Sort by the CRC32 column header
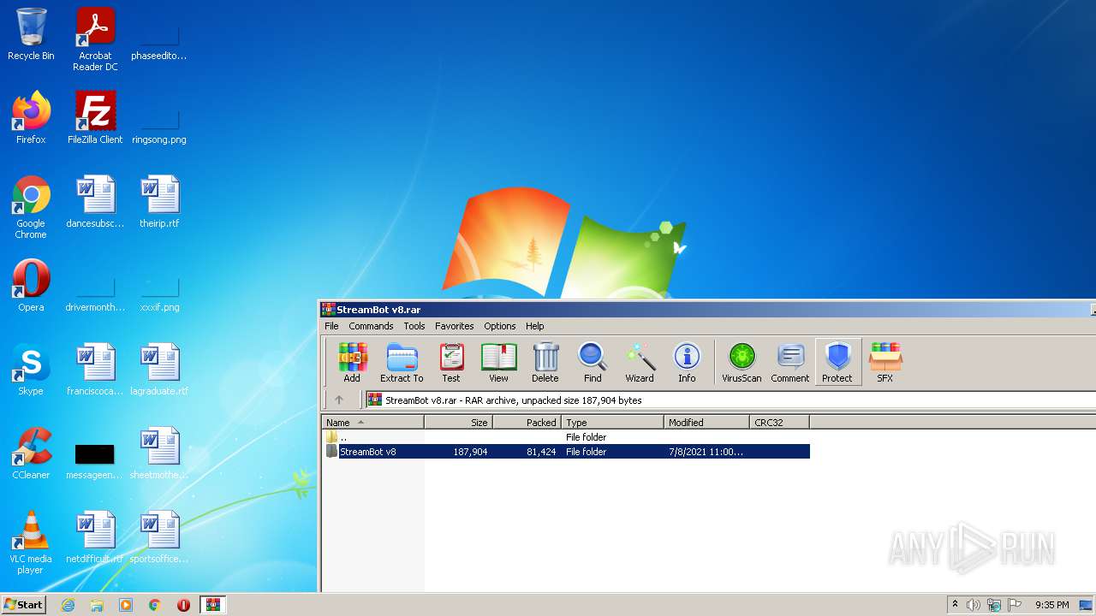 click(x=779, y=422)
